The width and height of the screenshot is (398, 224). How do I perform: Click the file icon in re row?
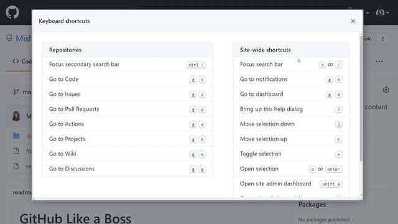click(x=16, y=166)
